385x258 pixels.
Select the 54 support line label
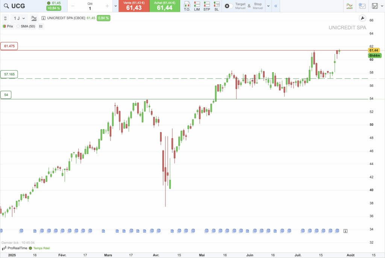6,95
